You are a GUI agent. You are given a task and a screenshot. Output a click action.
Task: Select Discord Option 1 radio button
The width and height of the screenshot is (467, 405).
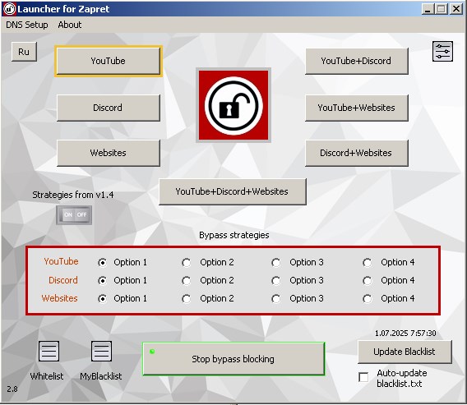coord(103,281)
